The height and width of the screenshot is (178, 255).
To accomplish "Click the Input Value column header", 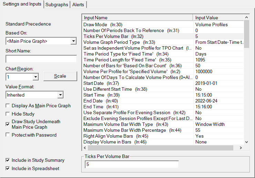I will (x=218, y=18).
